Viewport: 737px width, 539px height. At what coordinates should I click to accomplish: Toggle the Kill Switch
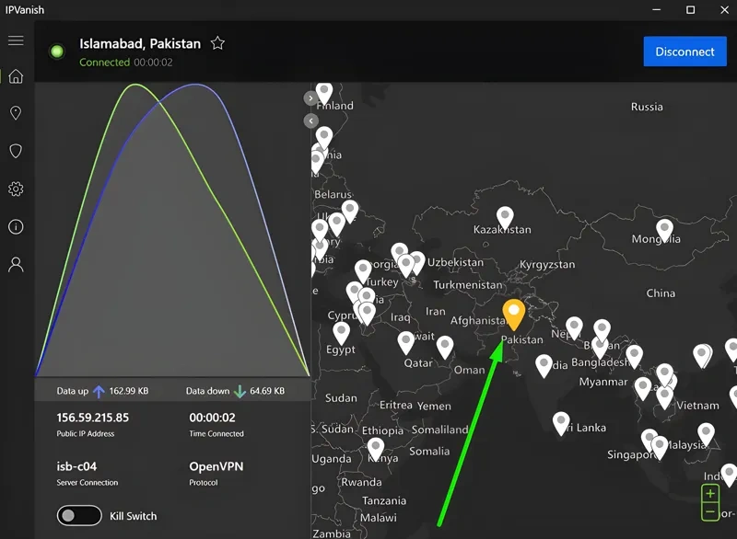click(79, 515)
